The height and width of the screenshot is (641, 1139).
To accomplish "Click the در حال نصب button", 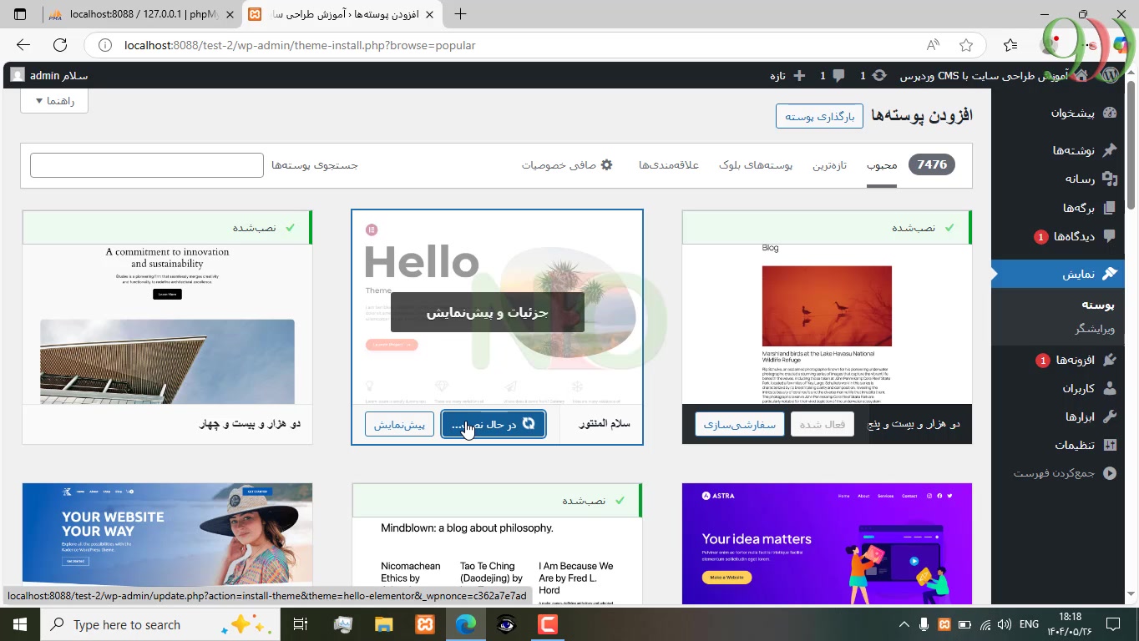I will (x=494, y=424).
